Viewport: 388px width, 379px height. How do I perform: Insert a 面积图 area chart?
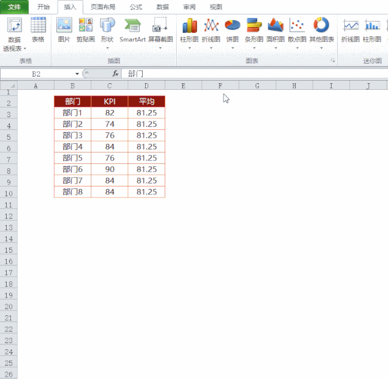point(276,26)
